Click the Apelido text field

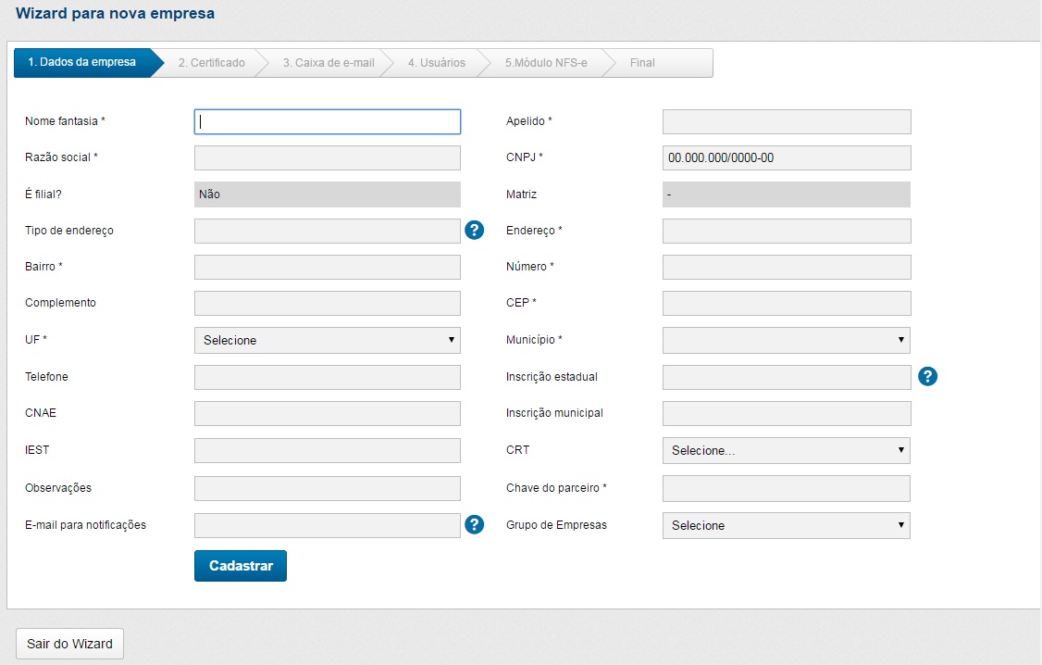pyautogui.click(x=786, y=122)
